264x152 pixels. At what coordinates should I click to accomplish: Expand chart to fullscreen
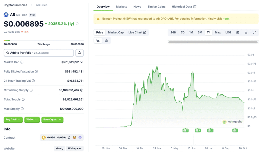(254, 32)
